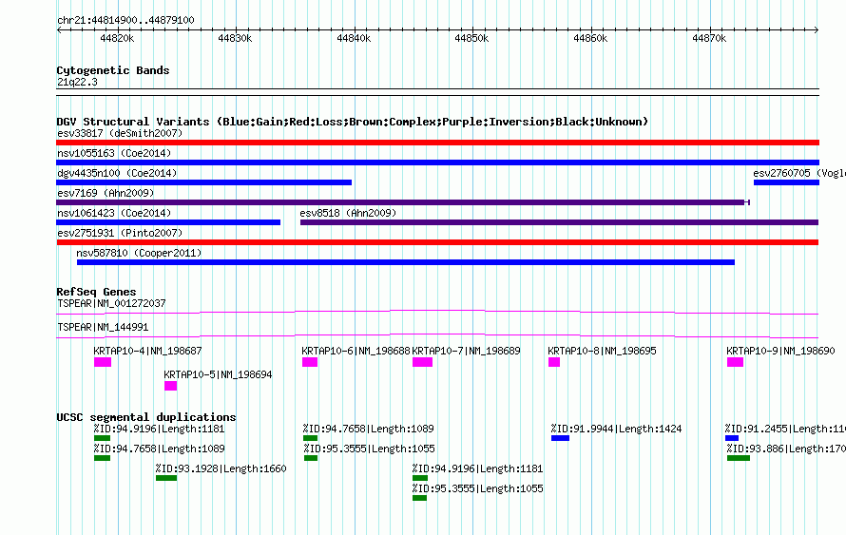Click the esv33817 (deSmith2007) red loss bar

pyautogui.click(x=437, y=143)
